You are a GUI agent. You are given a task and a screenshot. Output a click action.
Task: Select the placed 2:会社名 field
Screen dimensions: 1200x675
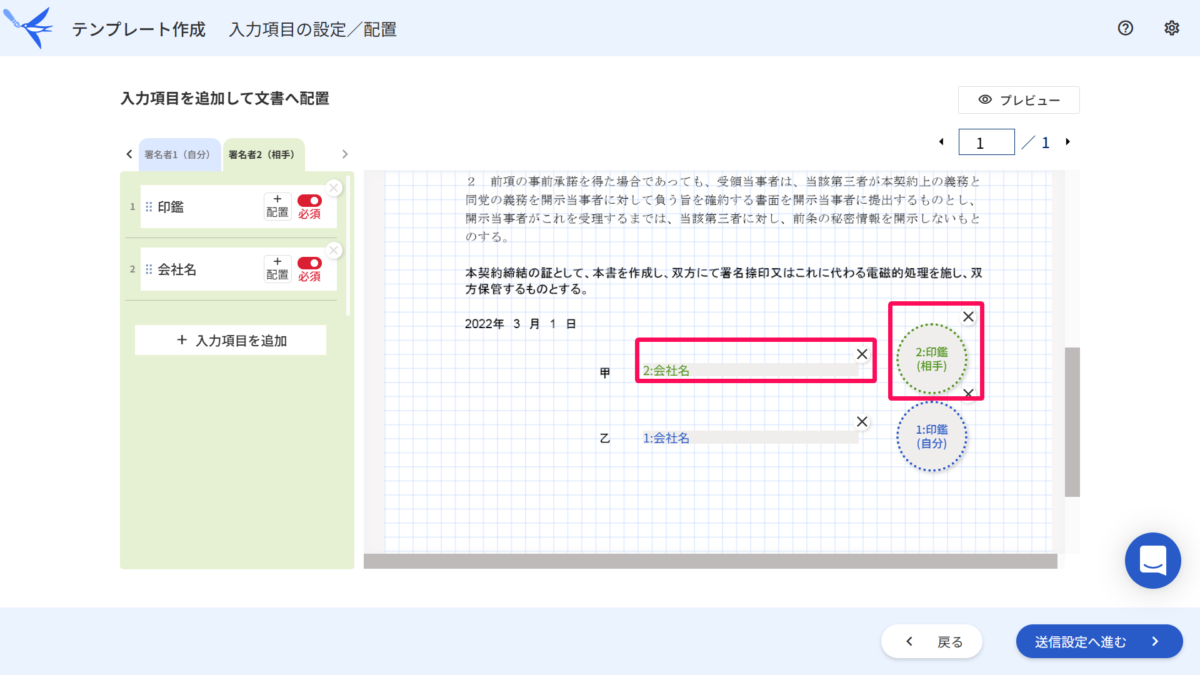750,371
